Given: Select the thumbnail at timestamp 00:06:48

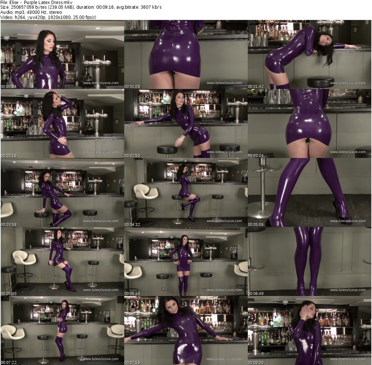Looking at the screenshot, I should [x=309, y=261].
